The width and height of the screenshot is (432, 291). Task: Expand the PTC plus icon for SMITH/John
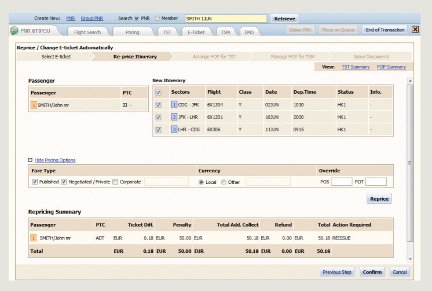125,105
